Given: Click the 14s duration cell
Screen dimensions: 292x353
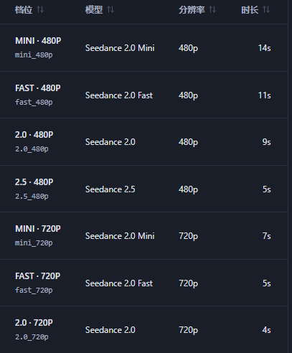Looking at the screenshot, I should 265,48.
